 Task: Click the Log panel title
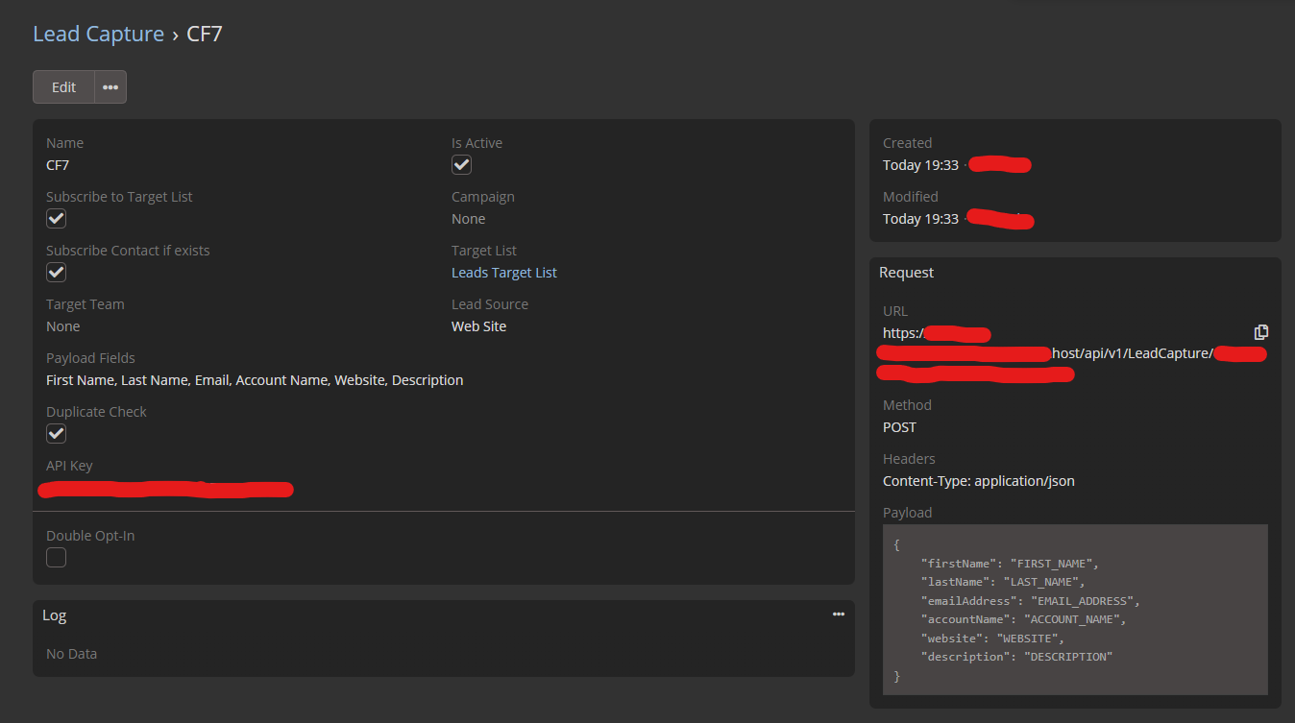point(54,615)
